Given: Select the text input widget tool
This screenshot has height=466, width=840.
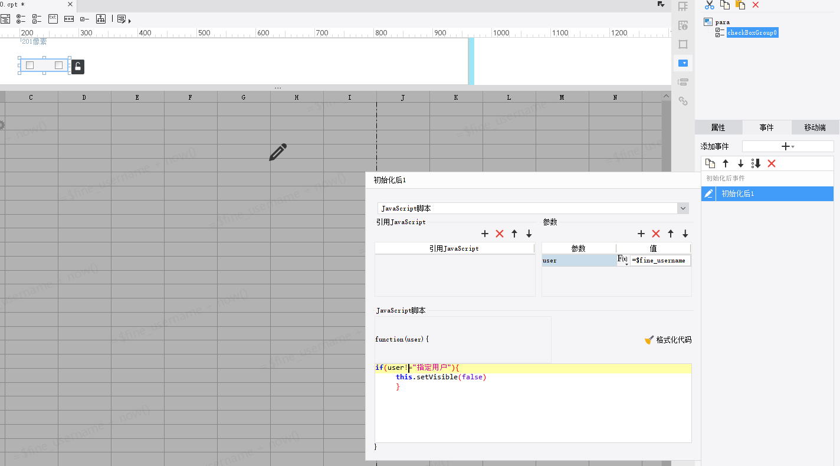Looking at the screenshot, I should pyautogui.click(x=53, y=19).
